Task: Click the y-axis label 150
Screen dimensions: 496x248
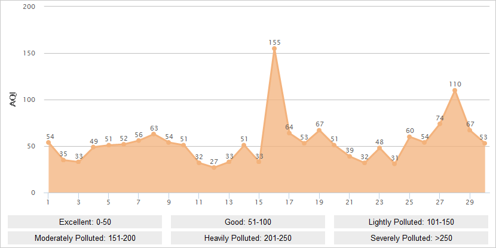Action: (x=29, y=53)
